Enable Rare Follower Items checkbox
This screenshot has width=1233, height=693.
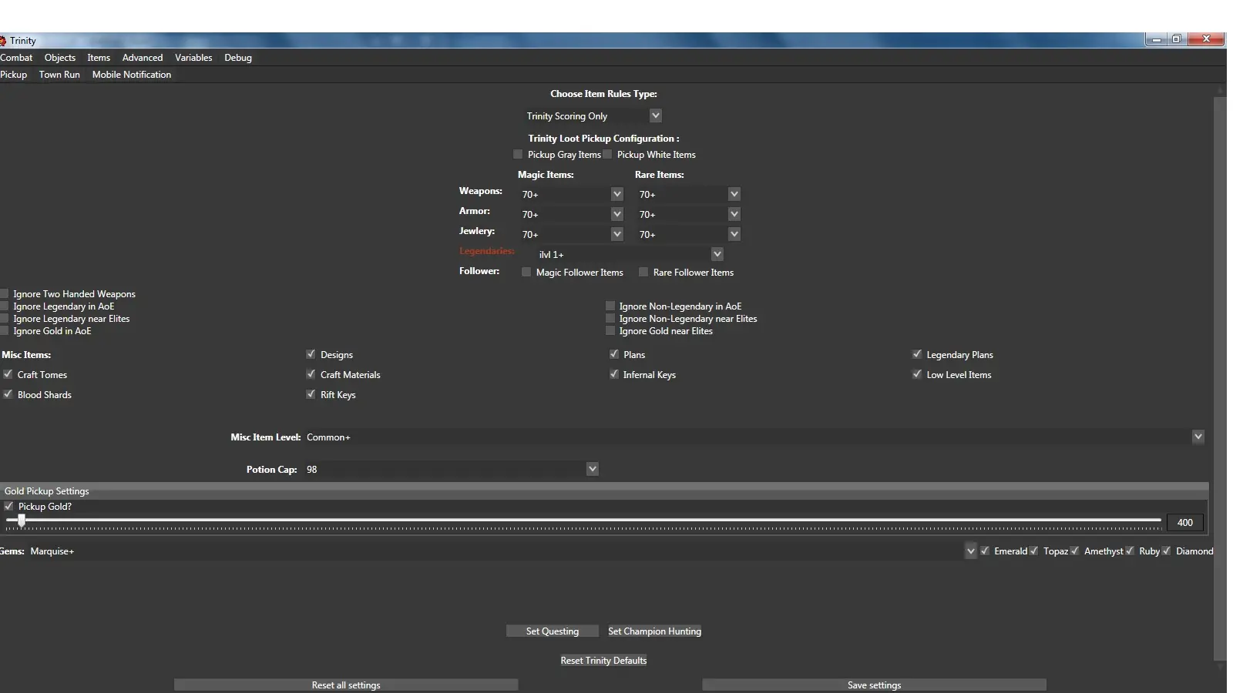643,272
